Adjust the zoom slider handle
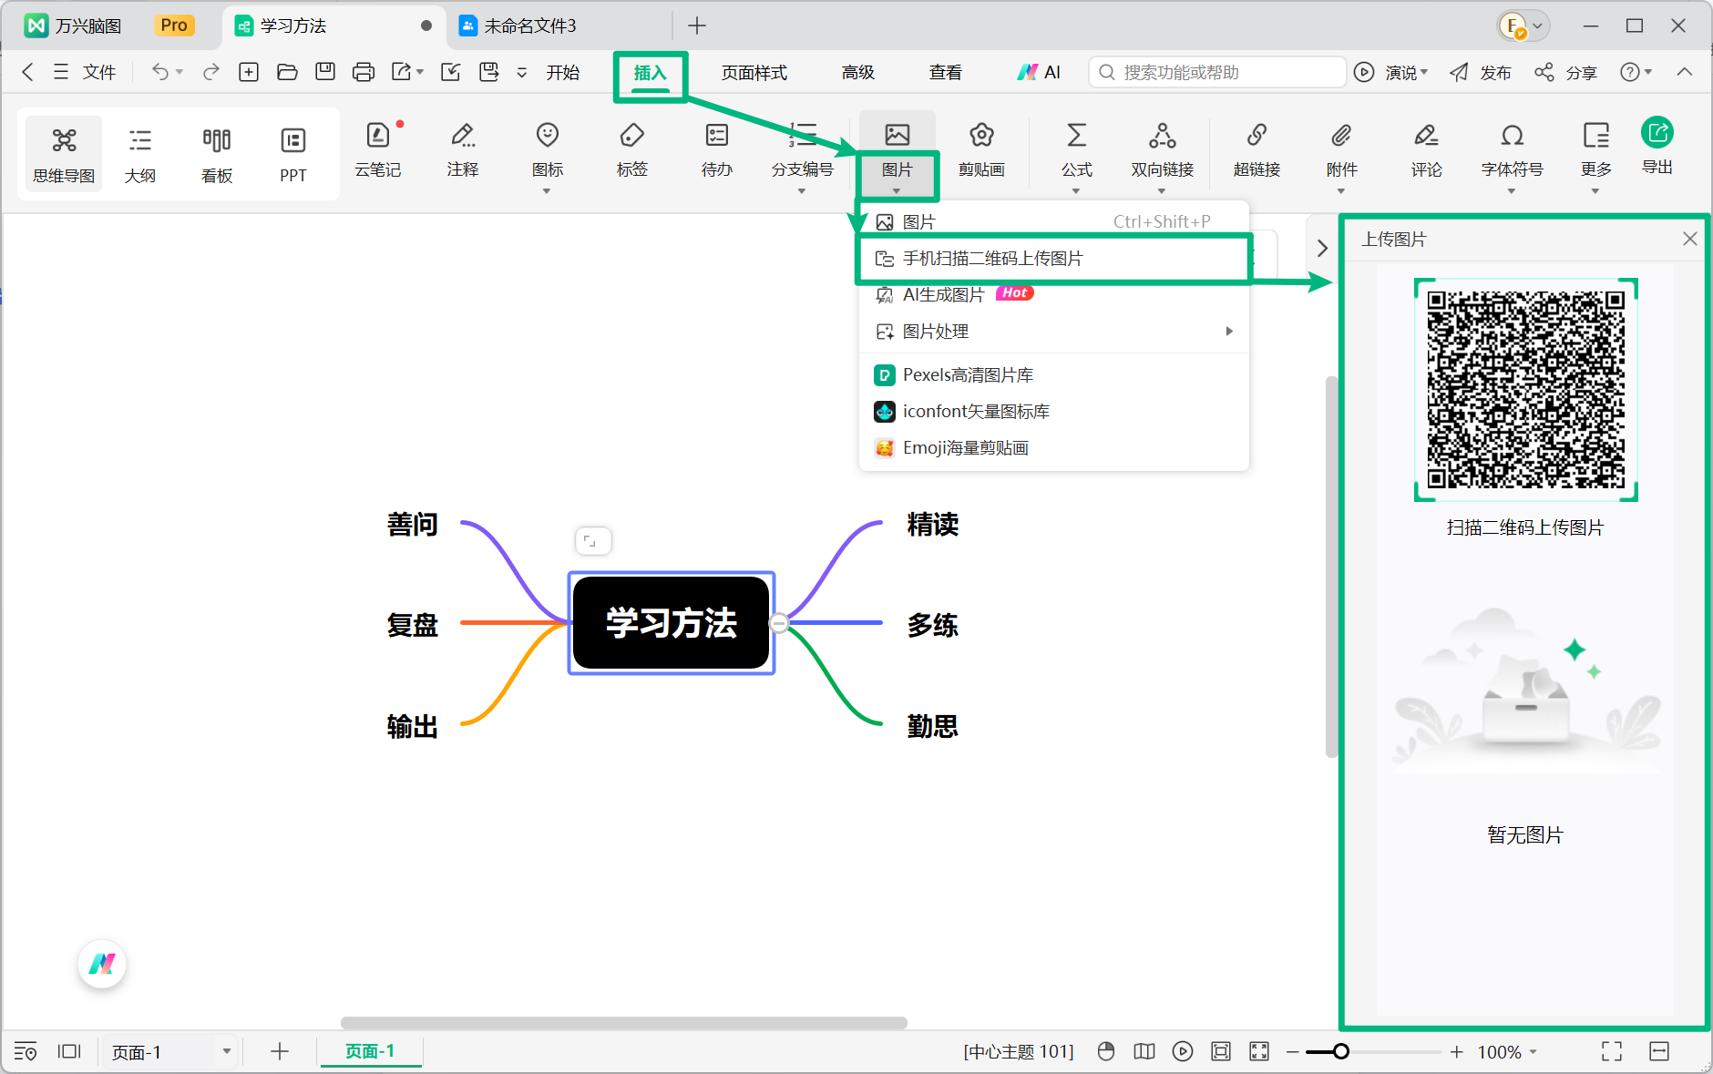 (1340, 1051)
